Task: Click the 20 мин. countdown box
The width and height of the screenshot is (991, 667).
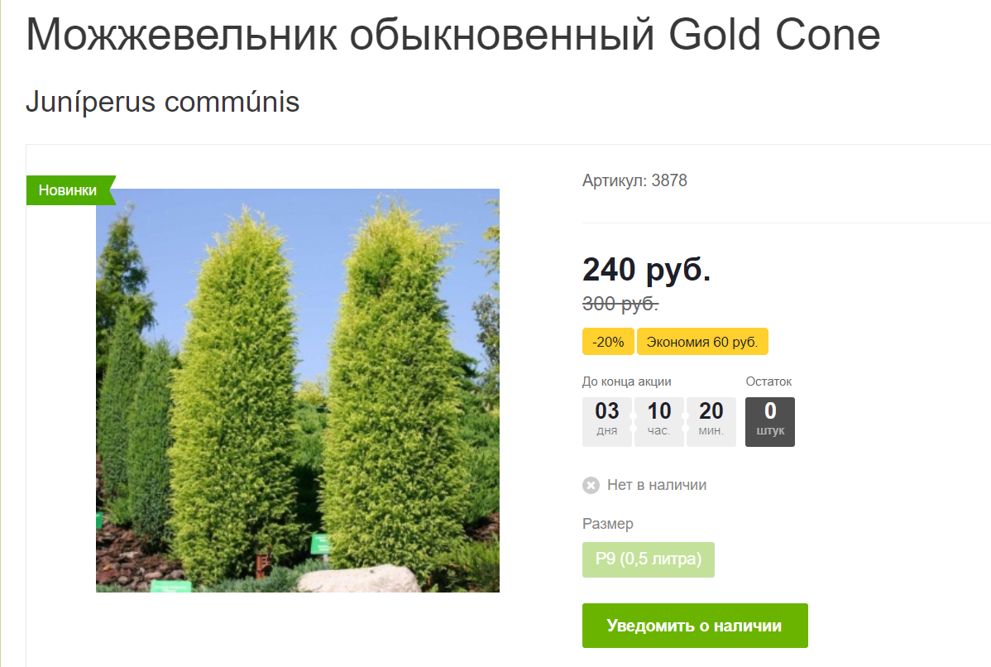Action: [x=711, y=422]
